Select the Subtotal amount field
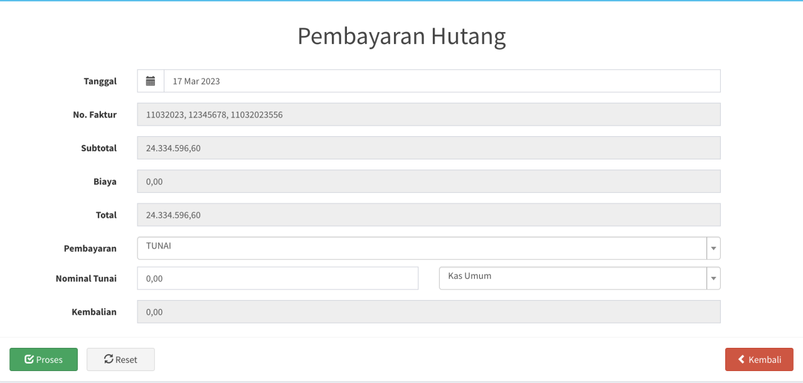 pos(428,148)
